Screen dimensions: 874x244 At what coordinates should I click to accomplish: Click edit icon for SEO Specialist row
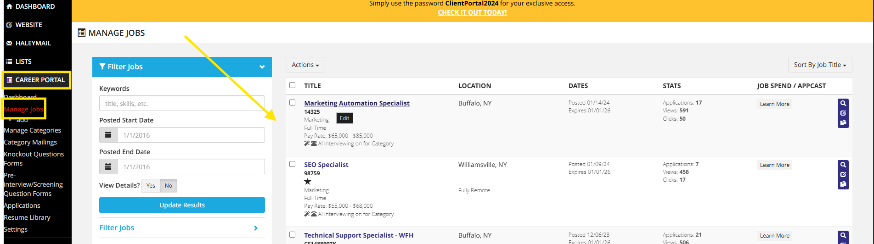843,174
